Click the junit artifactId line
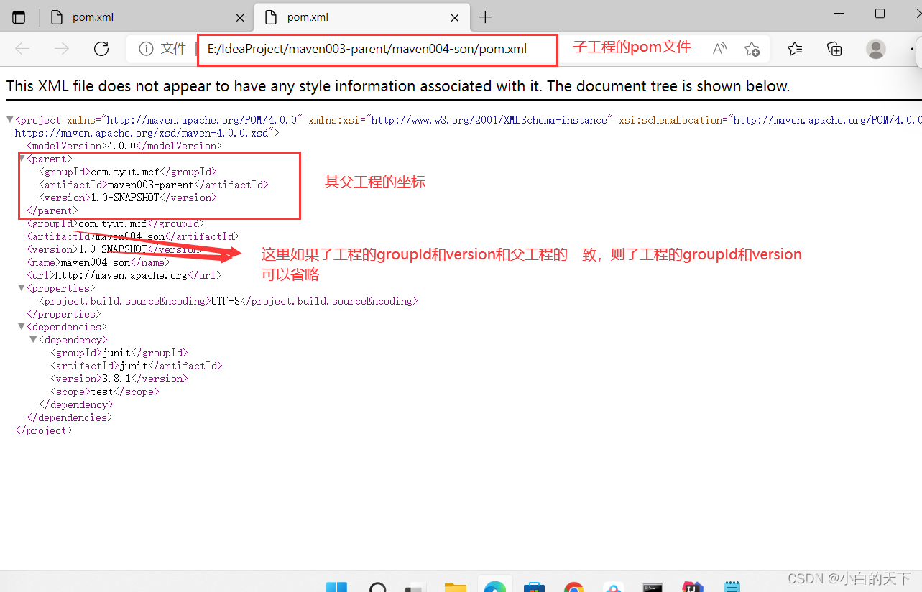Image resolution: width=922 pixels, height=592 pixels. [x=136, y=366]
